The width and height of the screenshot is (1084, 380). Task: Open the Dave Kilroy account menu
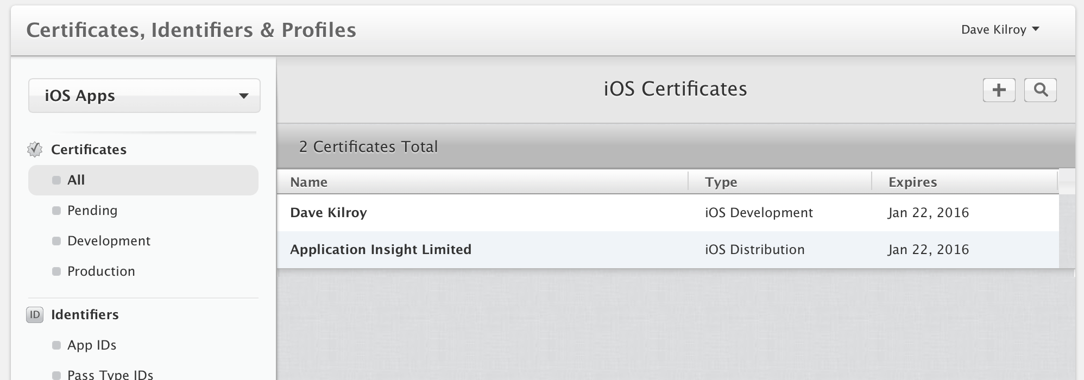coord(999,30)
